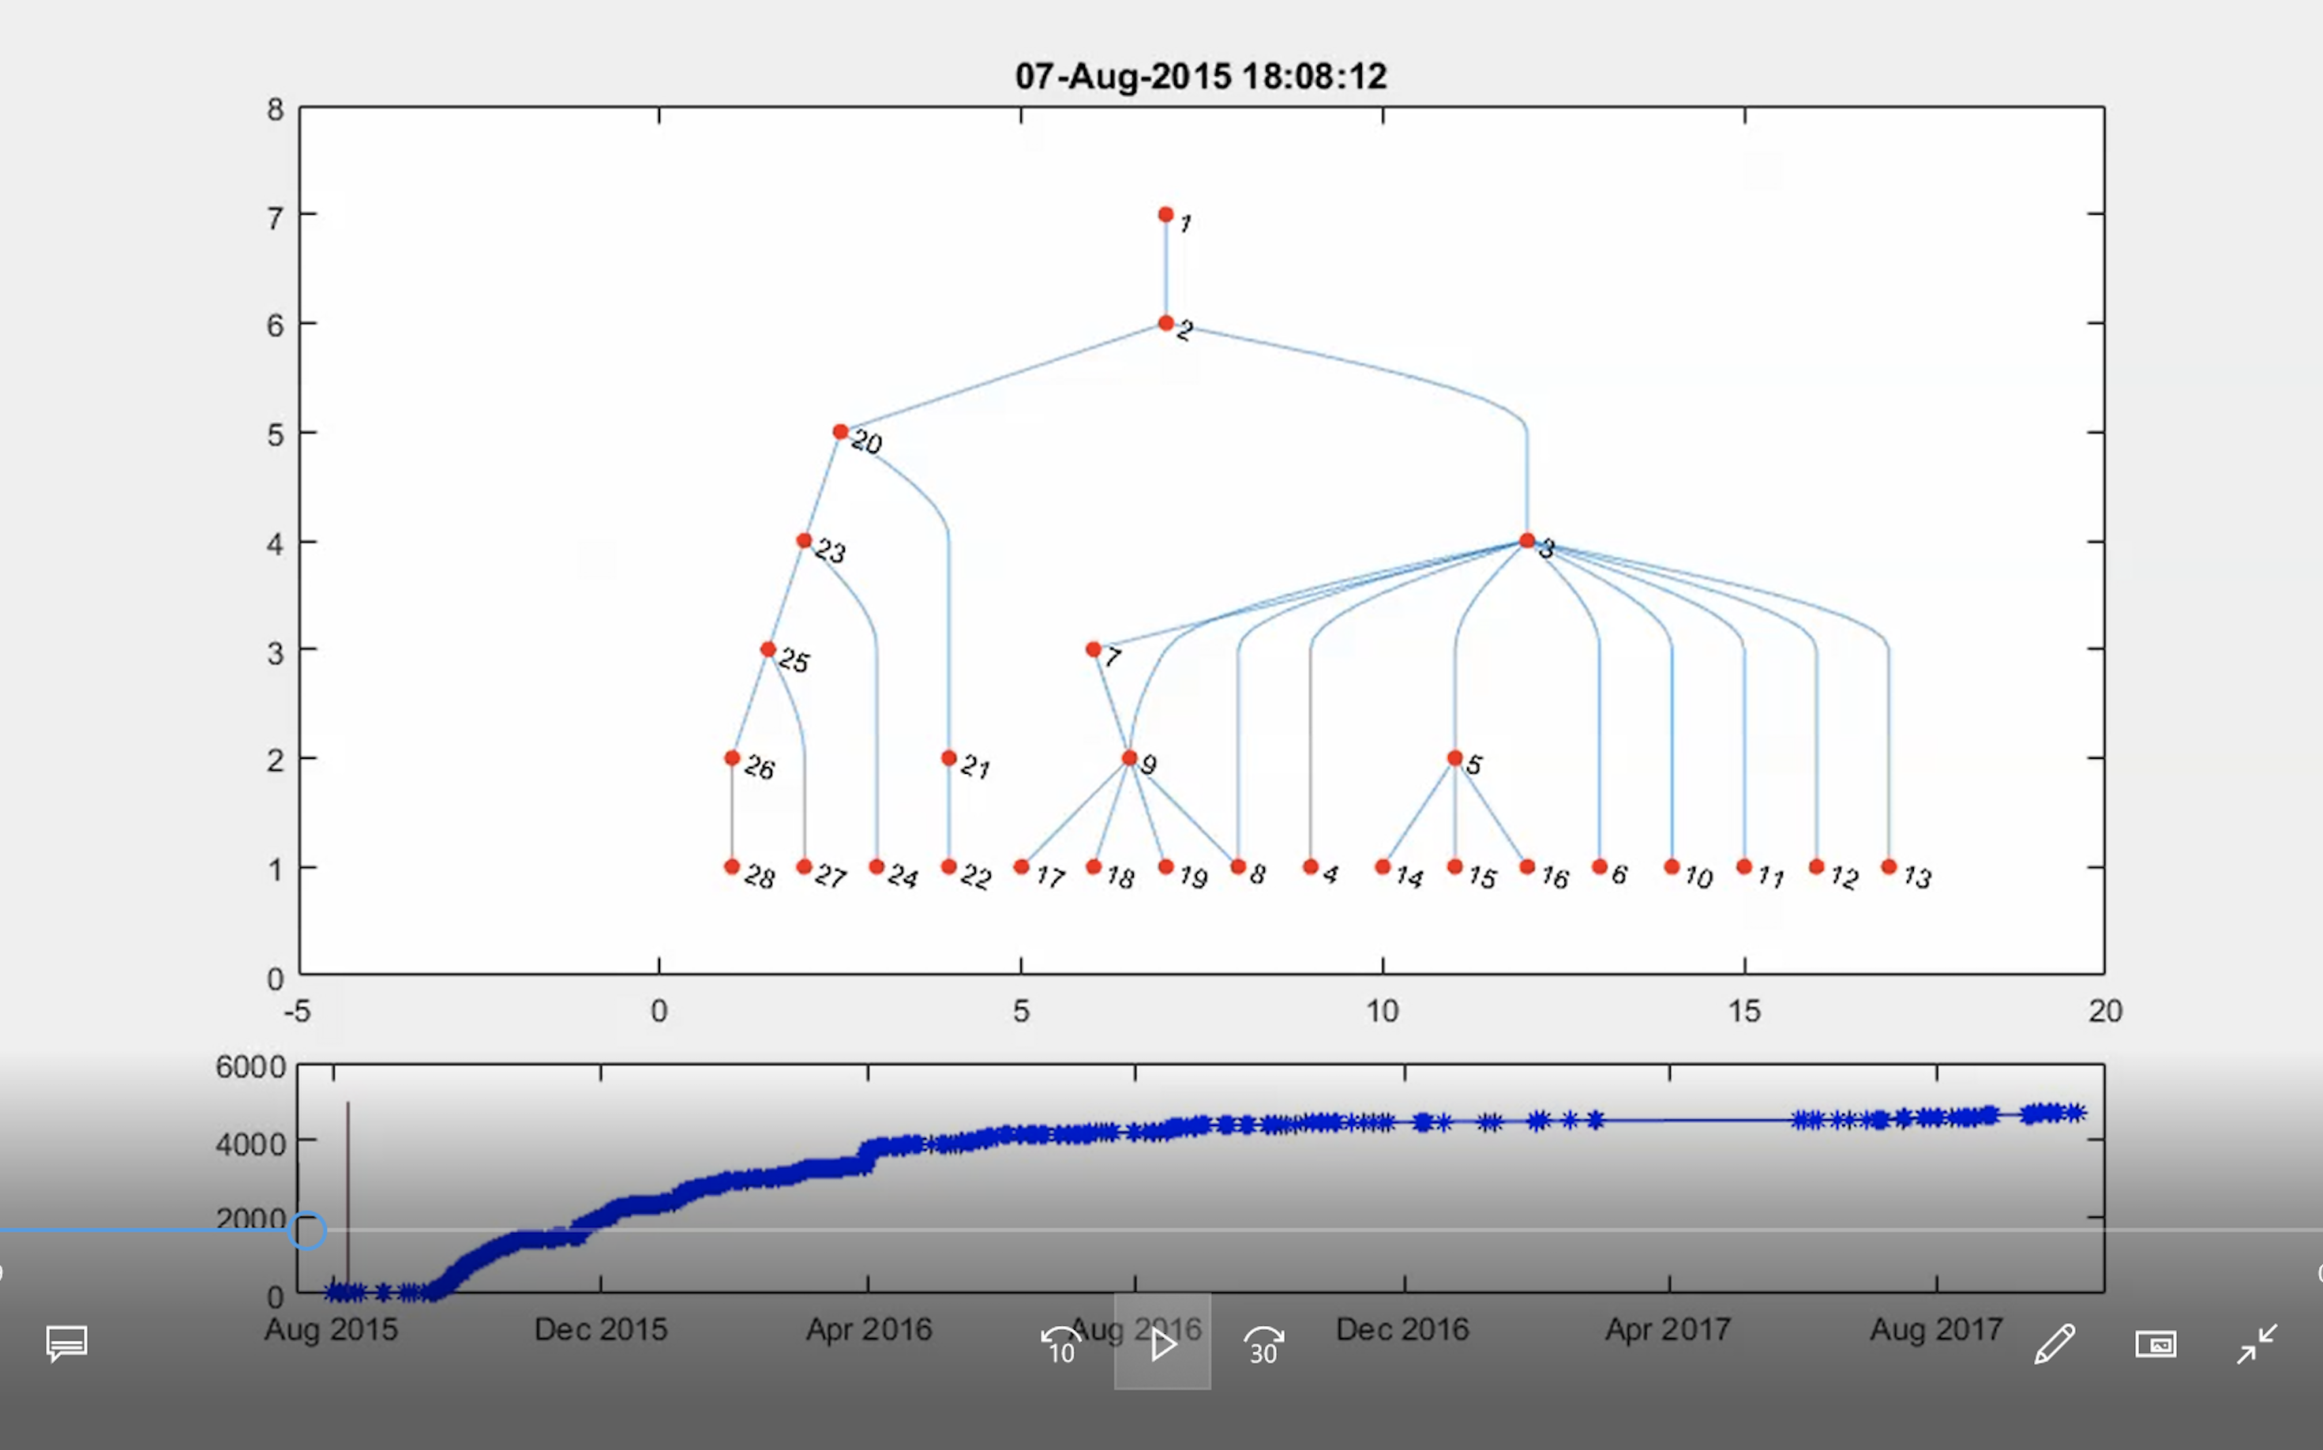Viewport: 2323px width, 1450px height.
Task: Click the plot title timestamp text
Action: click(x=1200, y=77)
